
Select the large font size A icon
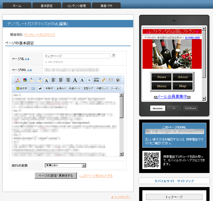pos(75,80)
